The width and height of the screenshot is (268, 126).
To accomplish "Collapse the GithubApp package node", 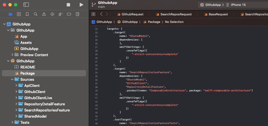I will click(8, 61).
